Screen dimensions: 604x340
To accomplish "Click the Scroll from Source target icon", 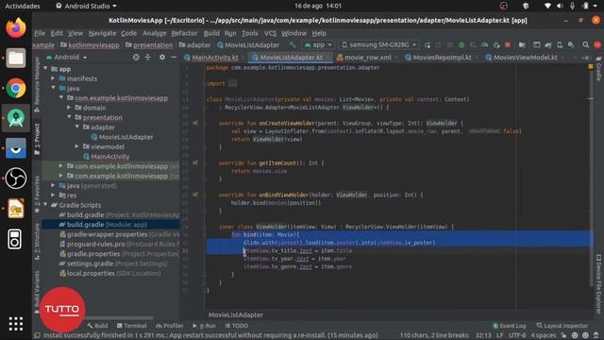I will tap(136, 57).
